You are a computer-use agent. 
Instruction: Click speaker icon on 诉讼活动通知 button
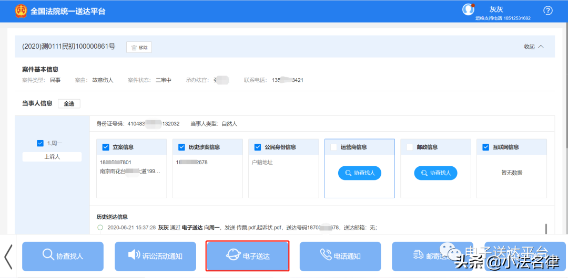coord(134,255)
